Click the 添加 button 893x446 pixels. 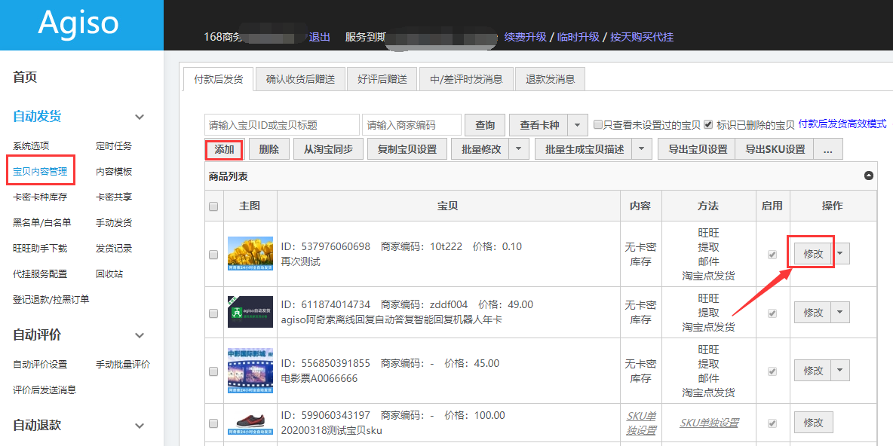click(225, 150)
